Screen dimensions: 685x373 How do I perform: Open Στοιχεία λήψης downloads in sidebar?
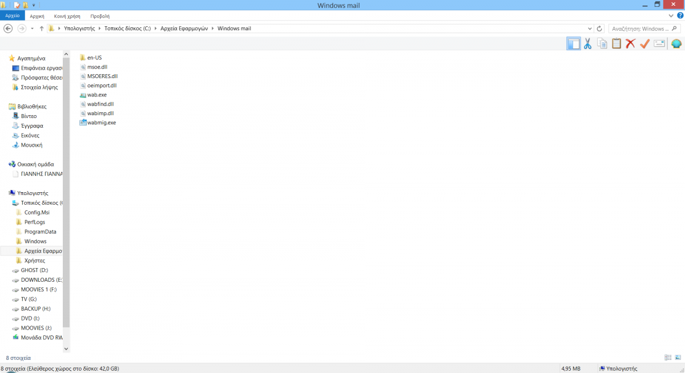[x=35, y=87]
